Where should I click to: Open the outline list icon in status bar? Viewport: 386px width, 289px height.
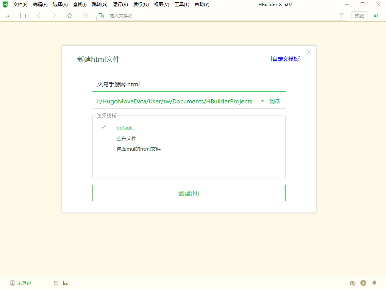point(56,283)
